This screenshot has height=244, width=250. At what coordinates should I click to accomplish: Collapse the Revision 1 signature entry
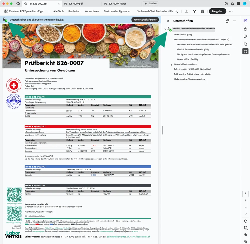click(165, 29)
